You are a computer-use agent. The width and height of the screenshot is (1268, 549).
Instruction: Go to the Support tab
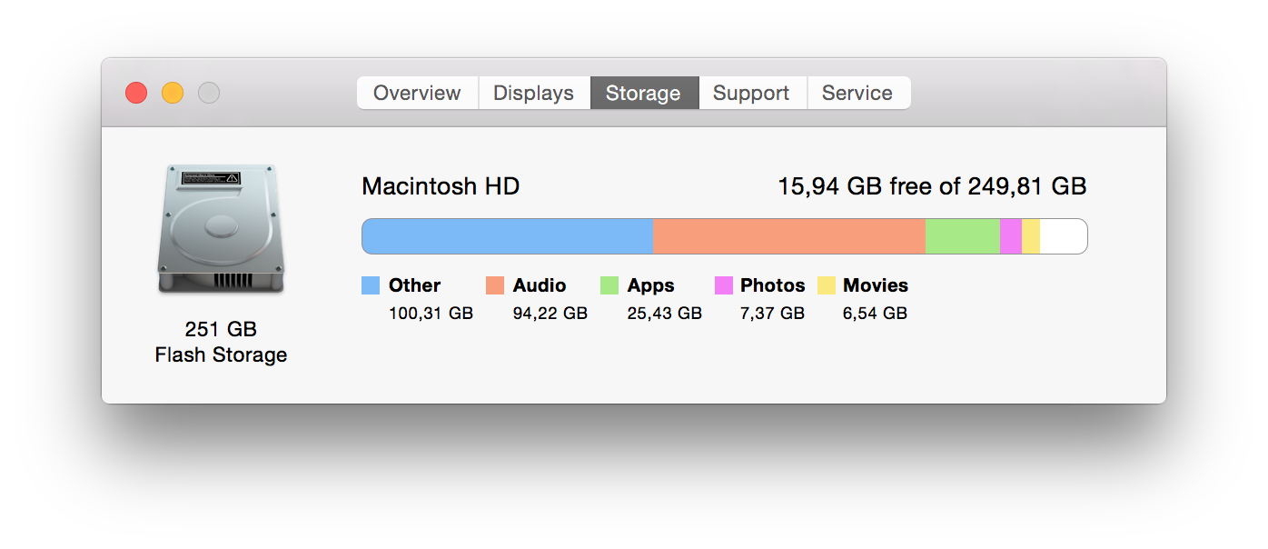click(751, 93)
